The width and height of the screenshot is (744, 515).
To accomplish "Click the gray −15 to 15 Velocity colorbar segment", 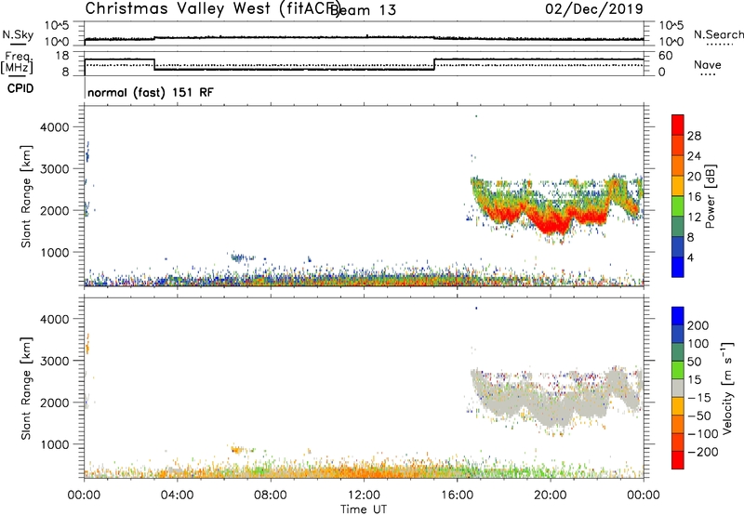I will click(x=678, y=388).
